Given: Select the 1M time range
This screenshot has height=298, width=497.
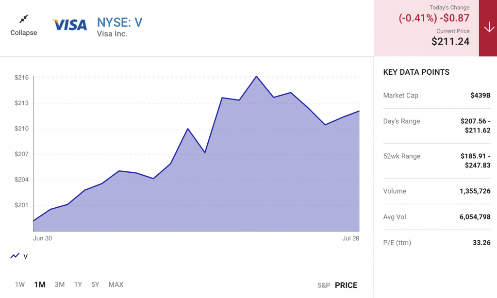Looking at the screenshot, I should (40, 285).
